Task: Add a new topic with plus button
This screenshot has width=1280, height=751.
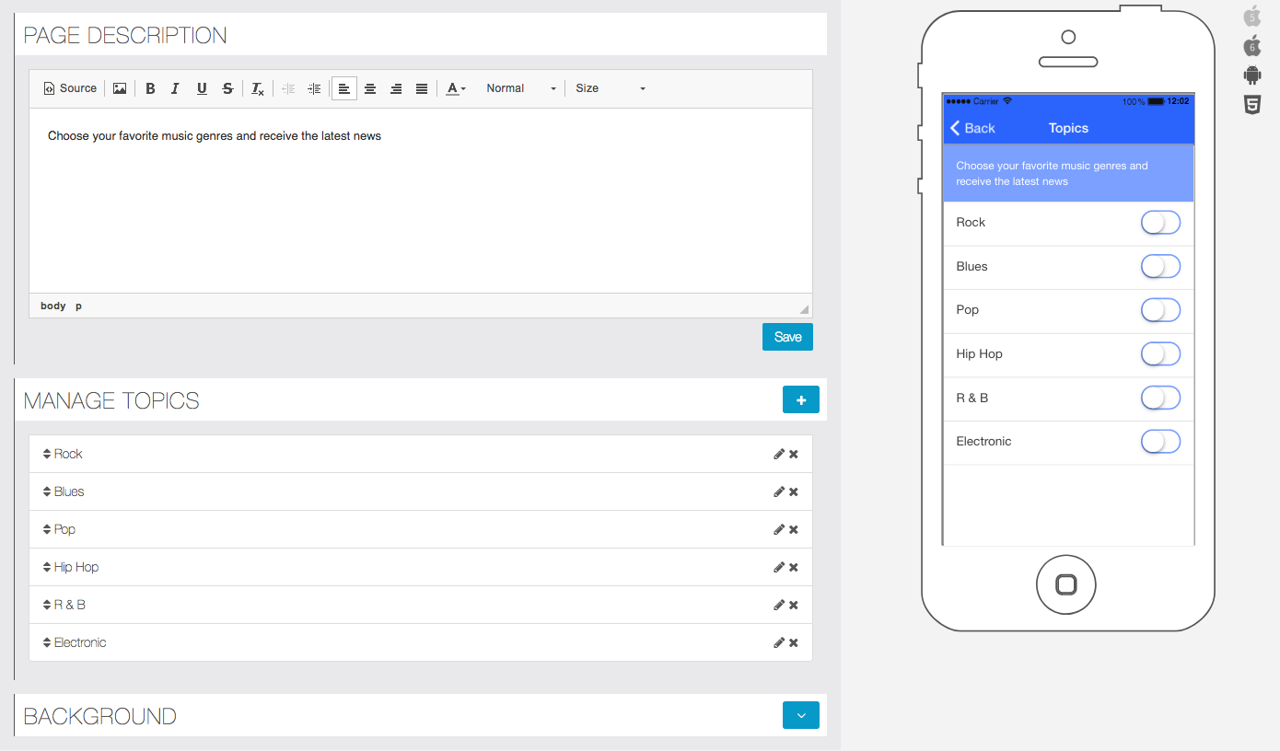Action: click(801, 399)
